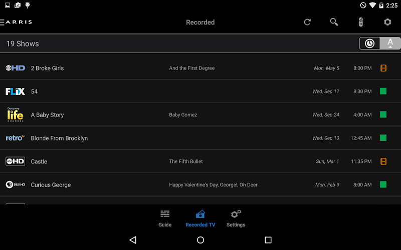This screenshot has height=250, width=401.
Task: Open the Settings tab at bottom
Action: (236, 218)
